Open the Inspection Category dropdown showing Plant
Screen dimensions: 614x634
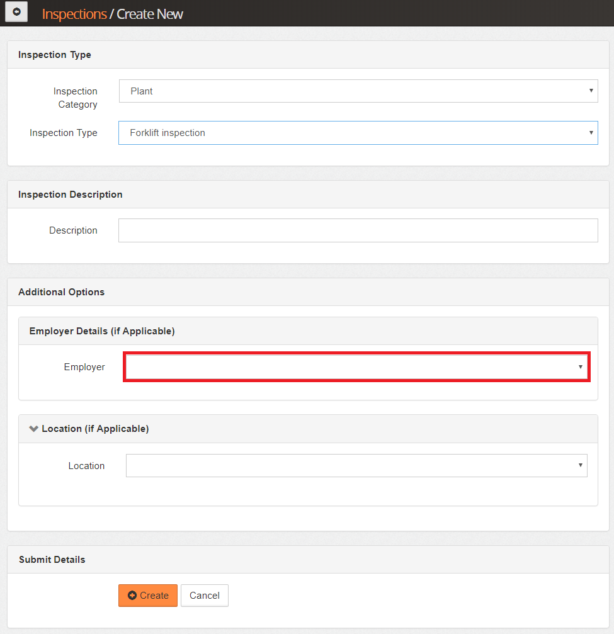358,91
